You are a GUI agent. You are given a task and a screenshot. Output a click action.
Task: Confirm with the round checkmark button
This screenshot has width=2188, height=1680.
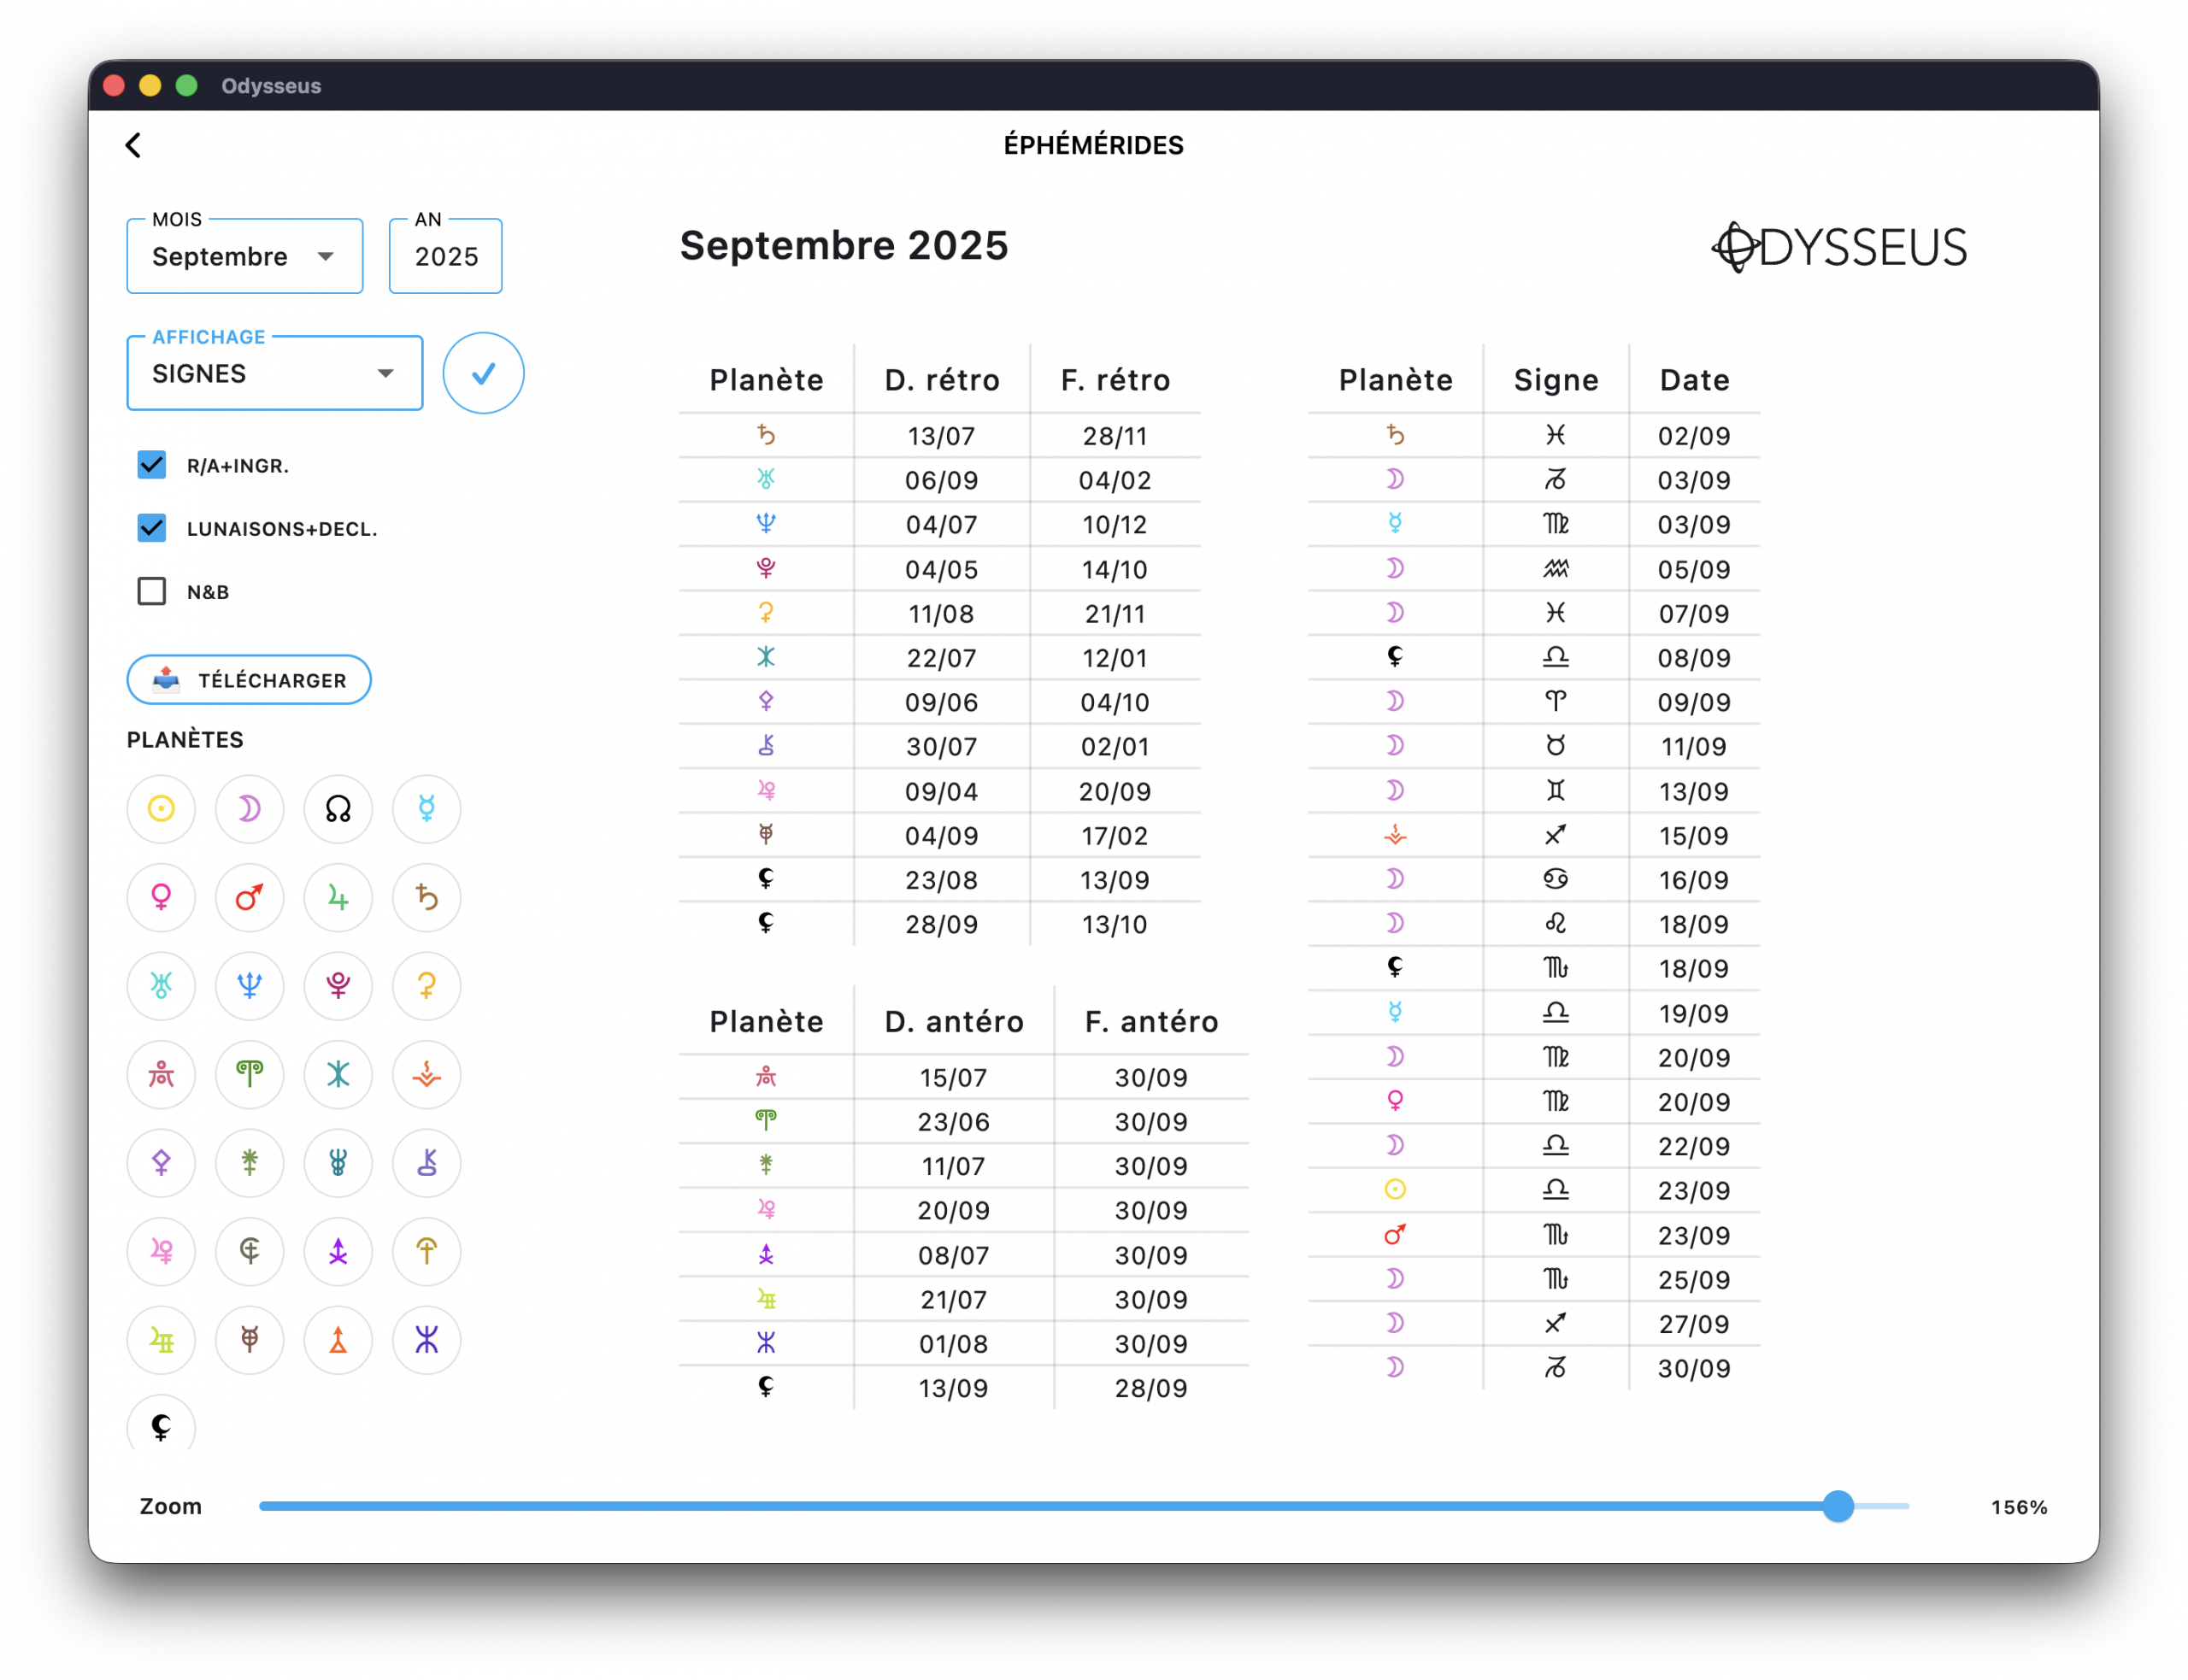tap(483, 373)
